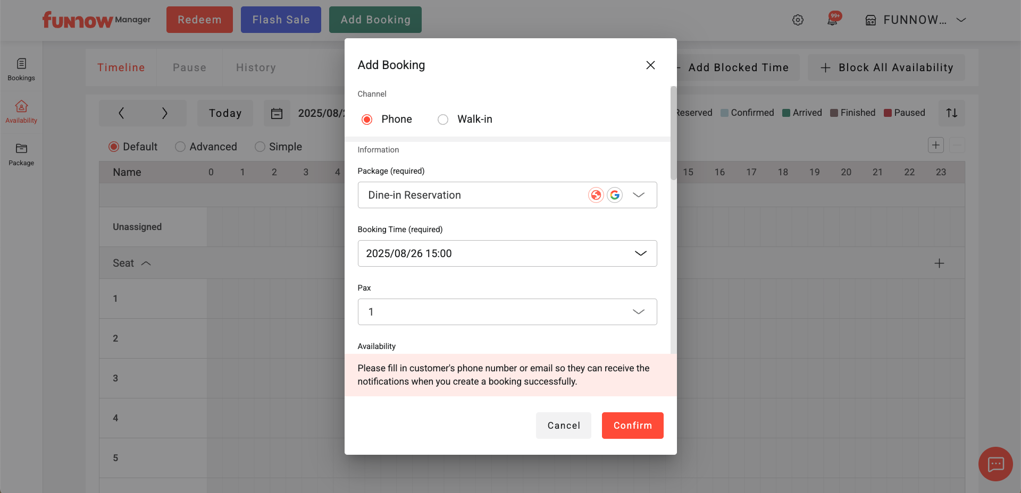
Task: Select the Phone channel radio button
Action: click(x=367, y=120)
